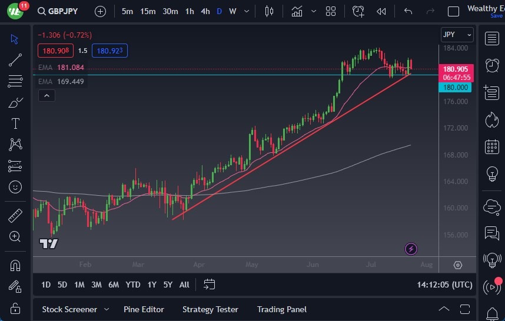This screenshot has width=505, height=321.
Task: Toggle the magnet snap mode
Action: (x=15, y=266)
